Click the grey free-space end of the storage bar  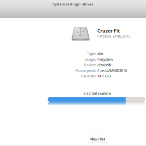coord(135,99)
